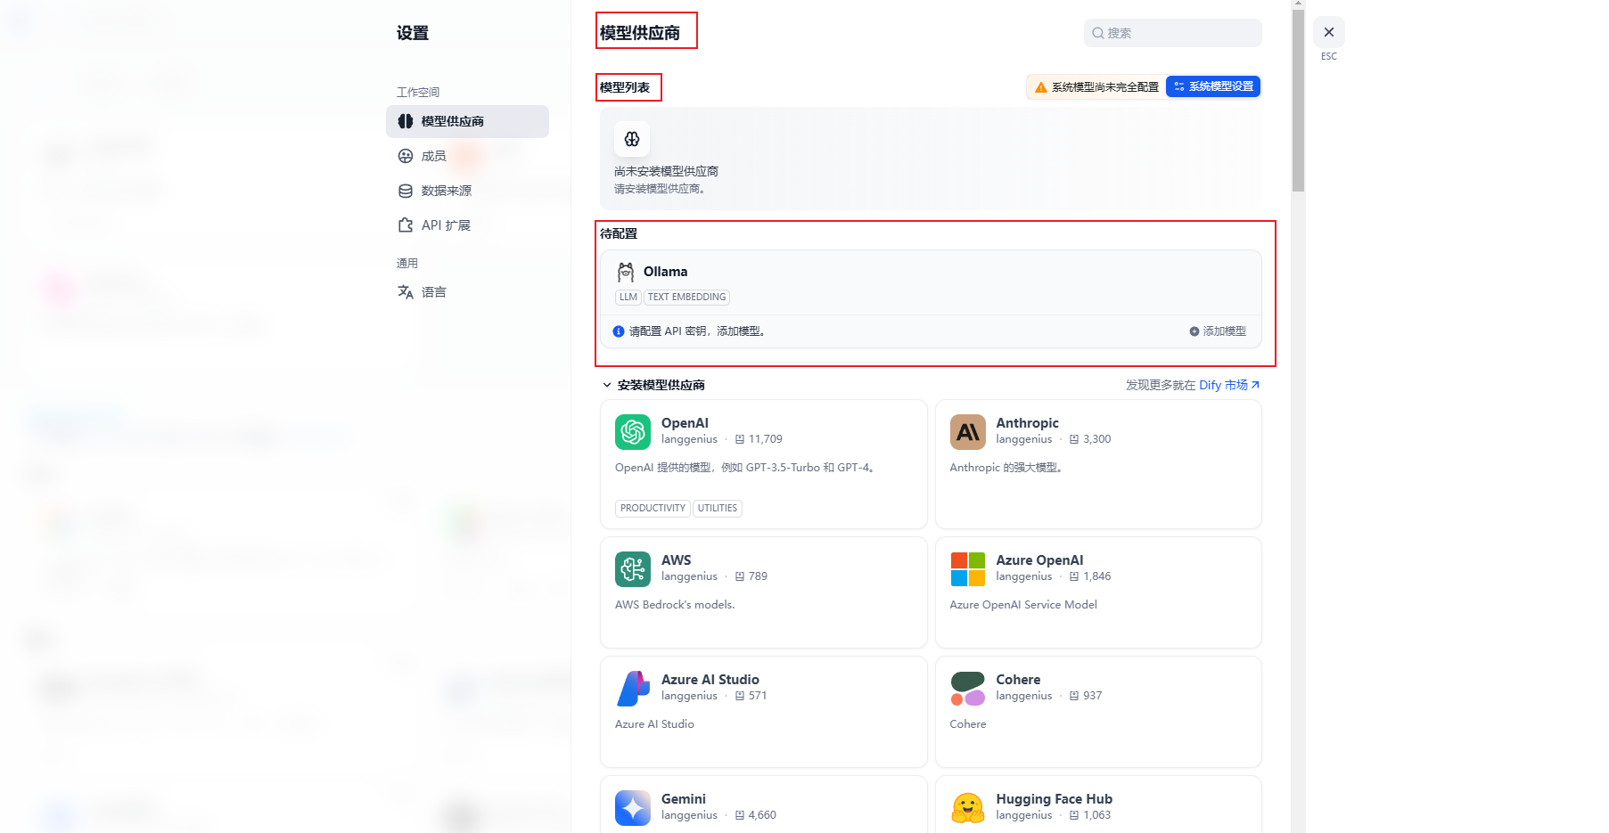Viewport: 1609px width, 833px height.
Task: Click the Gemini star logo
Action: pyautogui.click(x=633, y=808)
